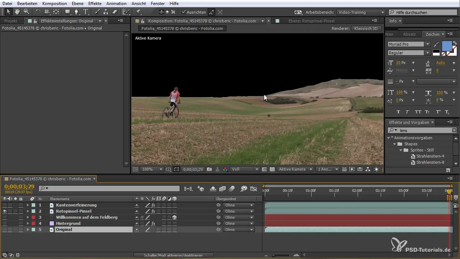This screenshot has height=259, width=460.
Task: Select the Rectangle shape tool
Action: [67, 12]
